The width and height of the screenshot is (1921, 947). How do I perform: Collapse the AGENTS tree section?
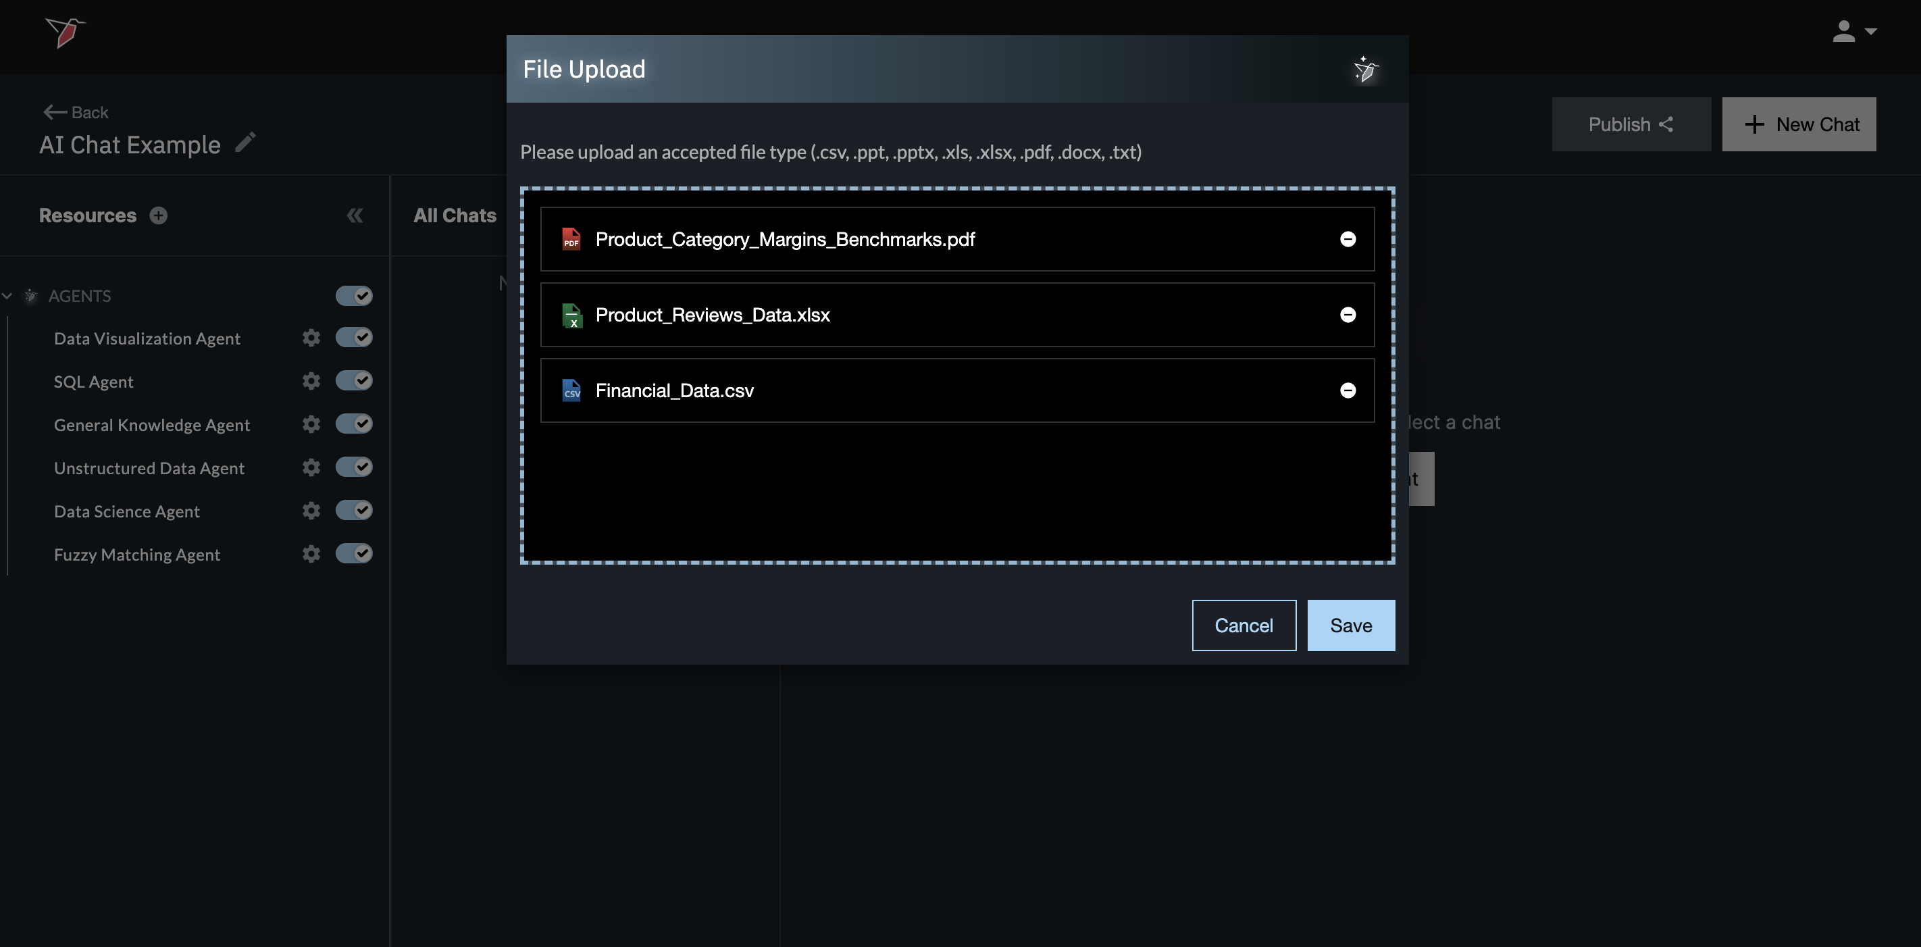[7, 296]
